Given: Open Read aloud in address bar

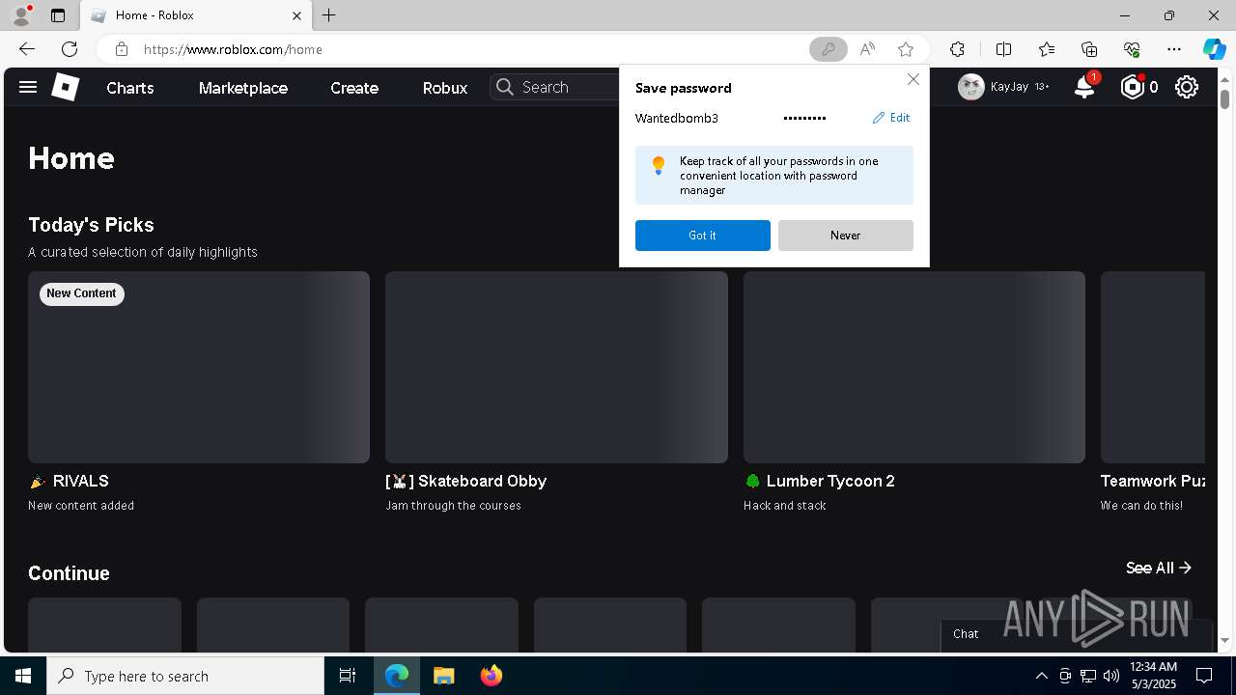Looking at the screenshot, I should point(867,49).
